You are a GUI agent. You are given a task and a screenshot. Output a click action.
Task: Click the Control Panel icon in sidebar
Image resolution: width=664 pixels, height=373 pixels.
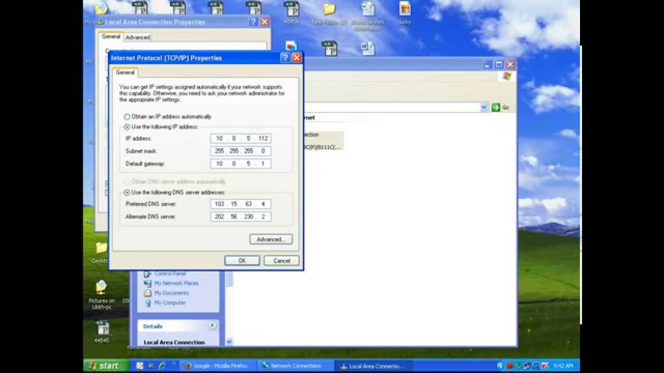148,274
